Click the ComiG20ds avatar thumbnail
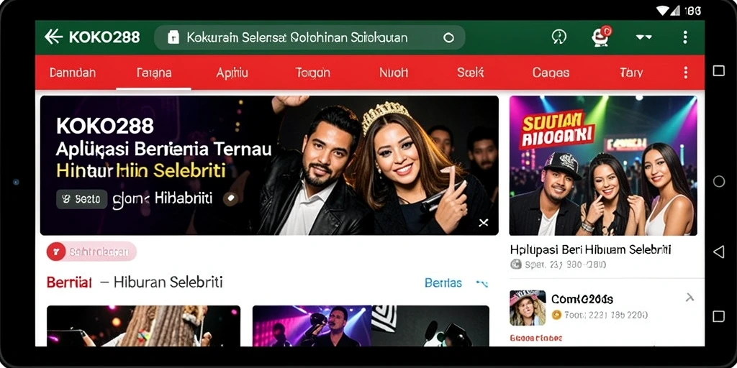737x368 pixels. click(528, 308)
